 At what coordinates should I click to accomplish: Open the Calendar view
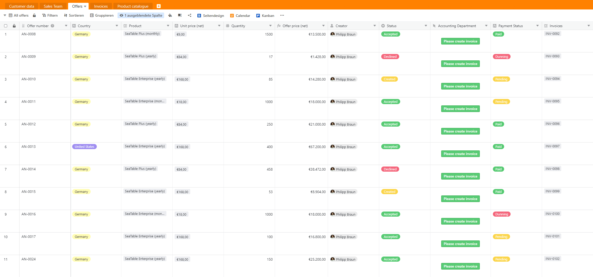pos(242,16)
